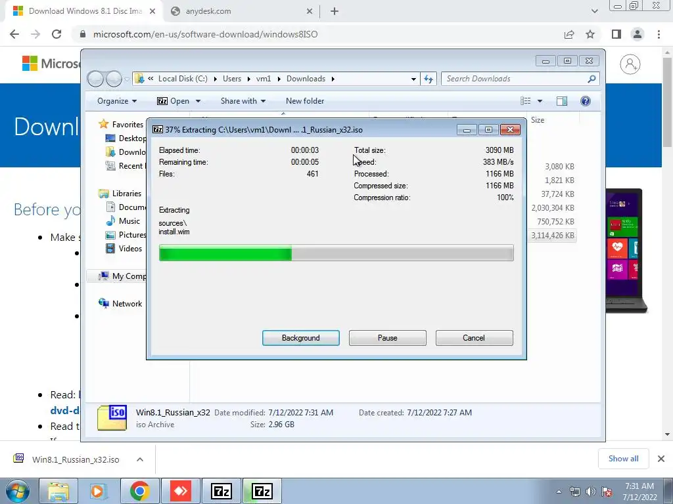Click the Chrome address bar URL
Image resolution: width=673 pixels, height=504 pixels.
pyautogui.click(x=205, y=34)
